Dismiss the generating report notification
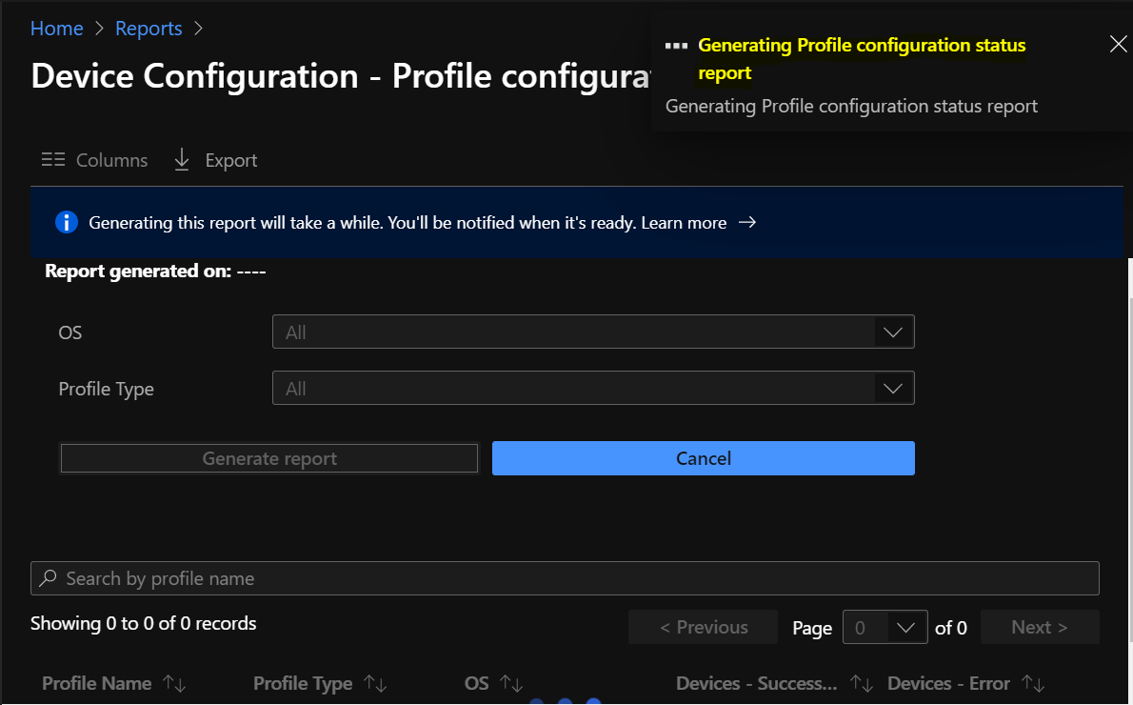 point(1118,45)
